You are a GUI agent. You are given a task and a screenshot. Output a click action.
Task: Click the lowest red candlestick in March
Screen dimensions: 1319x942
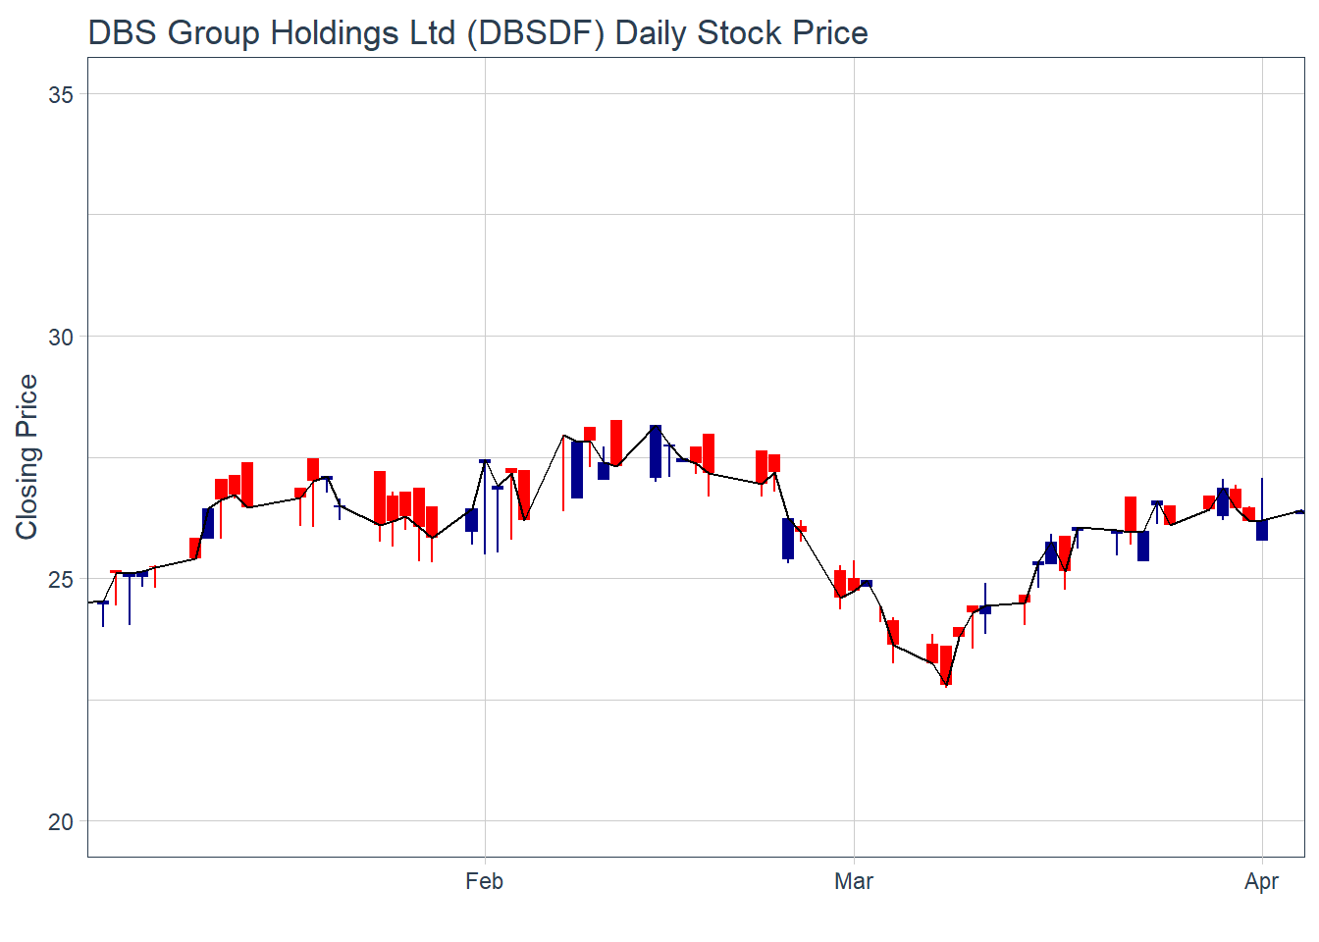click(x=946, y=664)
